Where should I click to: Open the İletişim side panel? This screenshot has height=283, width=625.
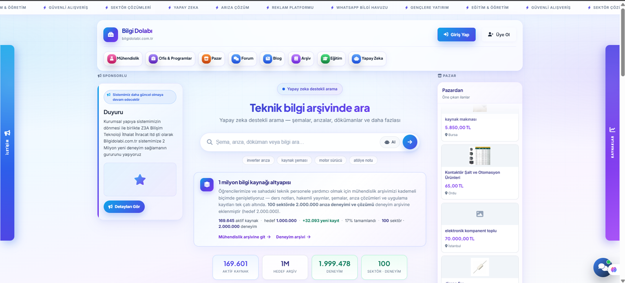(x=7, y=143)
